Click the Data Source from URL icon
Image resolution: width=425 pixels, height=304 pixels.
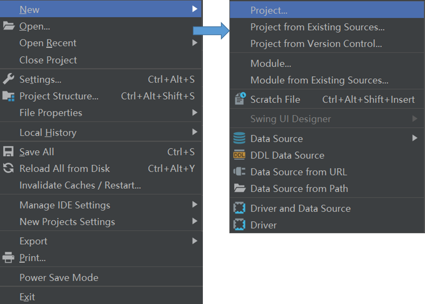239,172
